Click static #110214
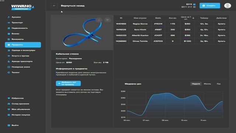Screen dimensions: 236x133 pyautogui.click(x=158, y=24)
